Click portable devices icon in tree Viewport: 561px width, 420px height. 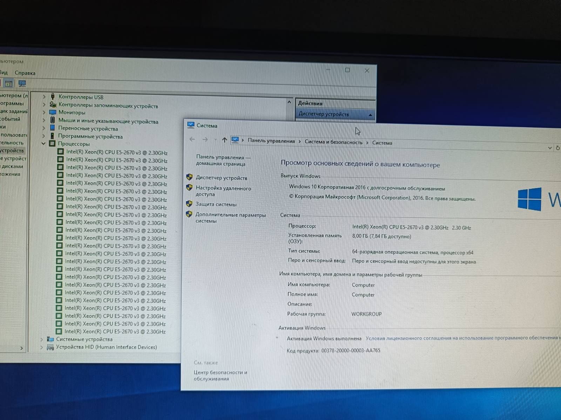53,128
